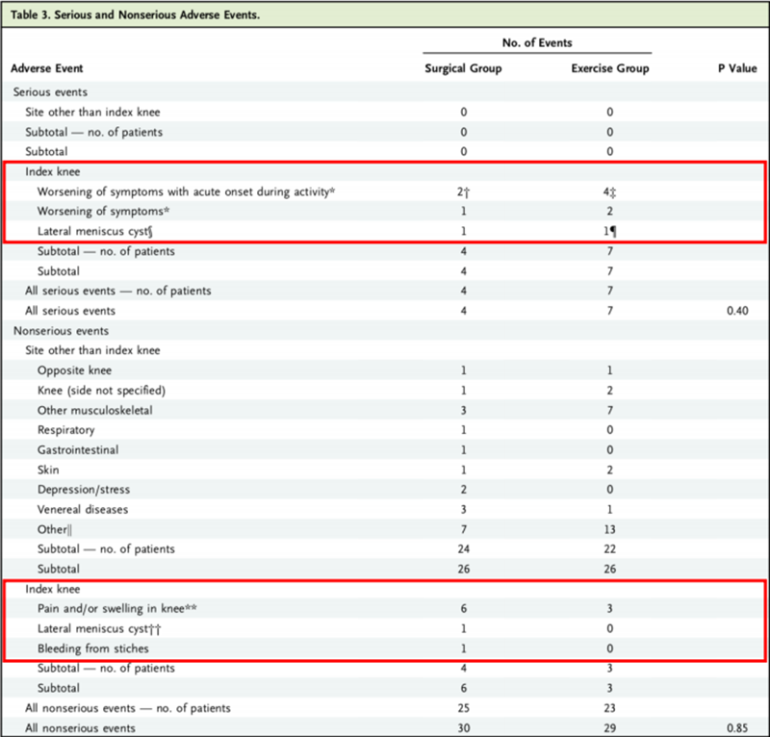Viewport: 770px width, 737px height.
Task: Click the Exercise Group column header
Action: [x=609, y=68]
